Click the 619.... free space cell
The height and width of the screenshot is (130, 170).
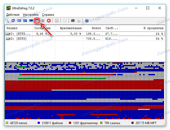pyautogui.click(x=111, y=39)
